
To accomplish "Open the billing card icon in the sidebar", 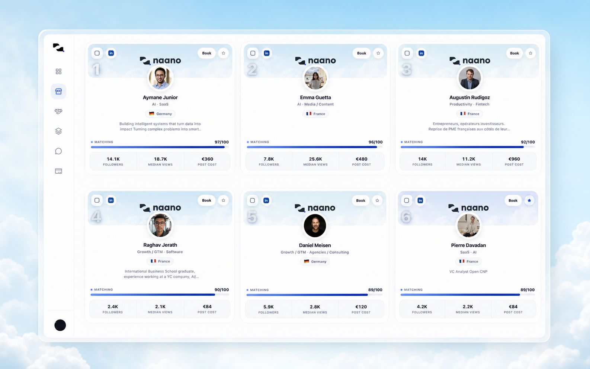I will (58, 171).
